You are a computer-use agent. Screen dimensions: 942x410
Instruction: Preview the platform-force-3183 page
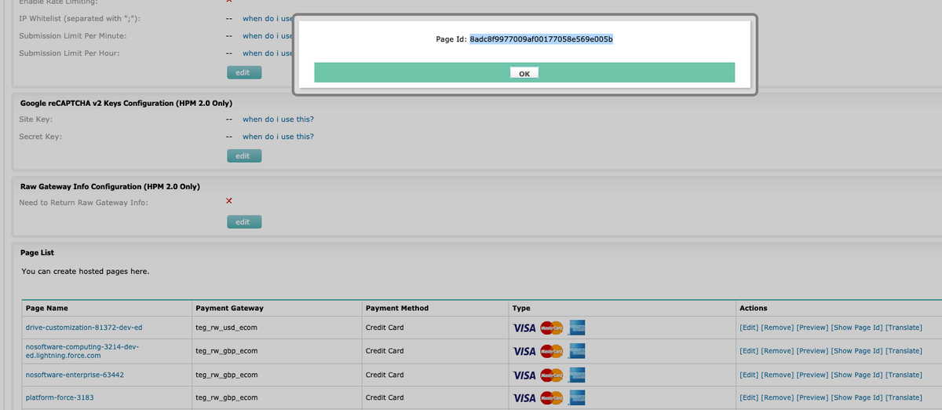click(812, 398)
